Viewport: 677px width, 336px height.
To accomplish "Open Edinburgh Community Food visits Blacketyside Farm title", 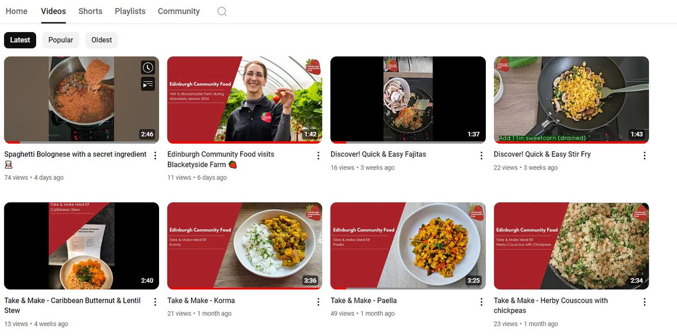I will point(221,159).
